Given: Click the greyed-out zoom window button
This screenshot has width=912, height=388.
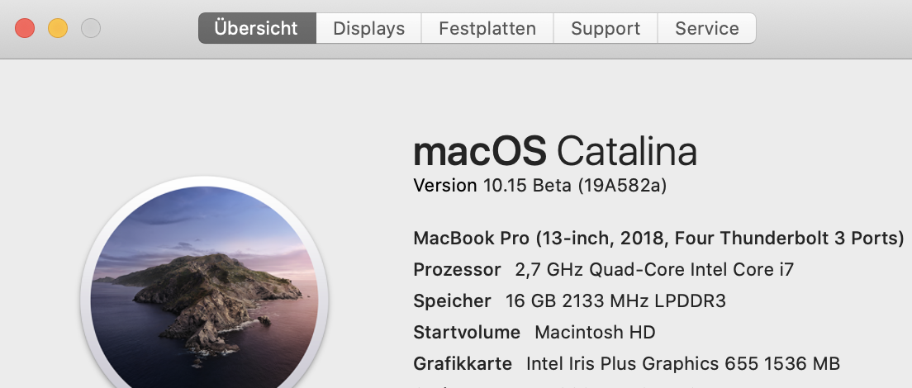Looking at the screenshot, I should (x=91, y=28).
